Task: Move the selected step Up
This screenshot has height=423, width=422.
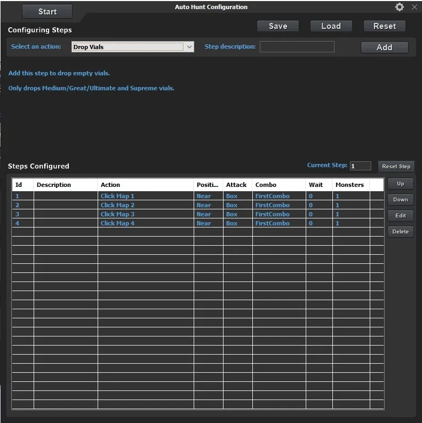Action: pyautogui.click(x=401, y=183)
